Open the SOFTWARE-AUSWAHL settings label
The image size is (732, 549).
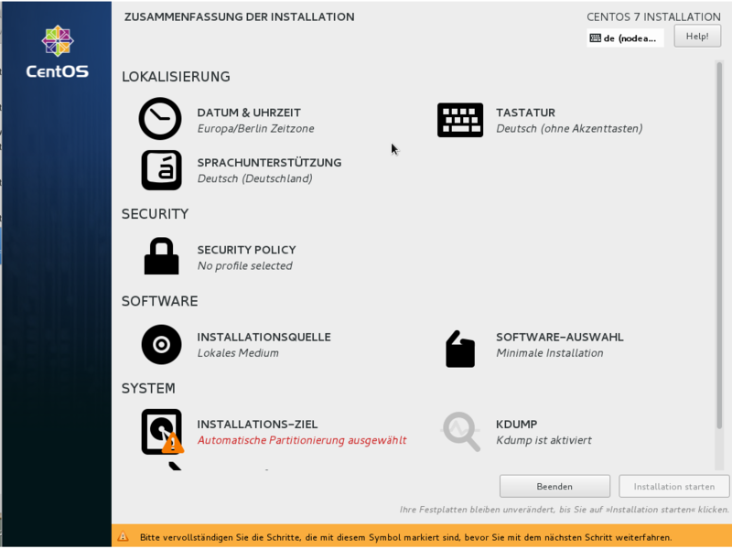click(560, 337)
